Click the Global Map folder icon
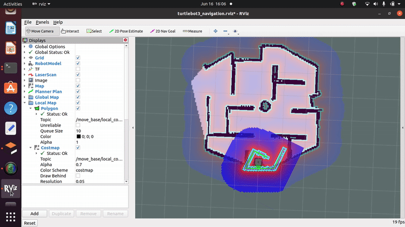This screenshot has height=227, width=405. click(31, 97)
